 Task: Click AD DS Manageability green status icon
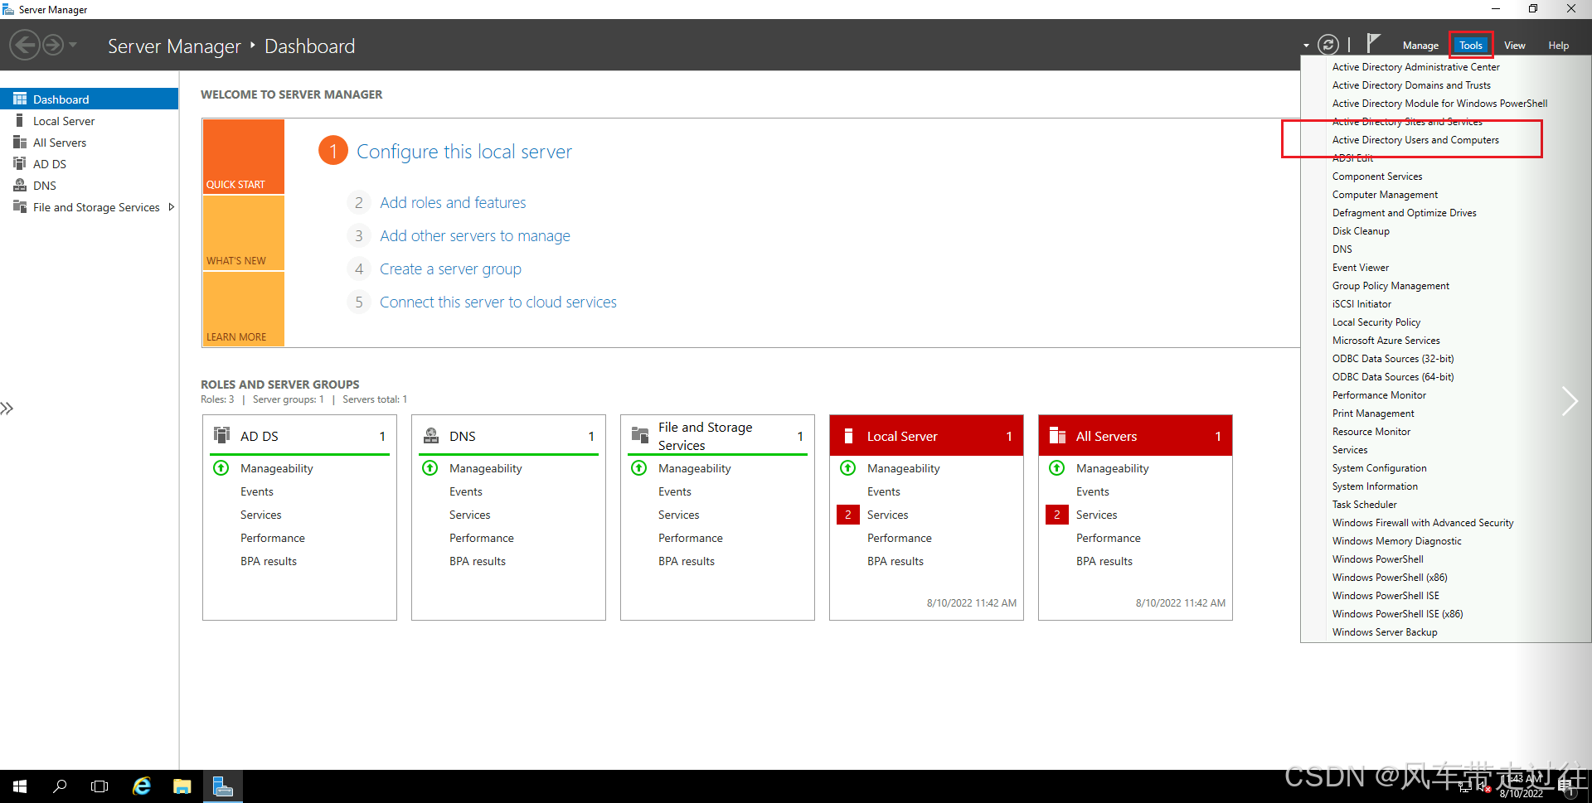[221, 468]
